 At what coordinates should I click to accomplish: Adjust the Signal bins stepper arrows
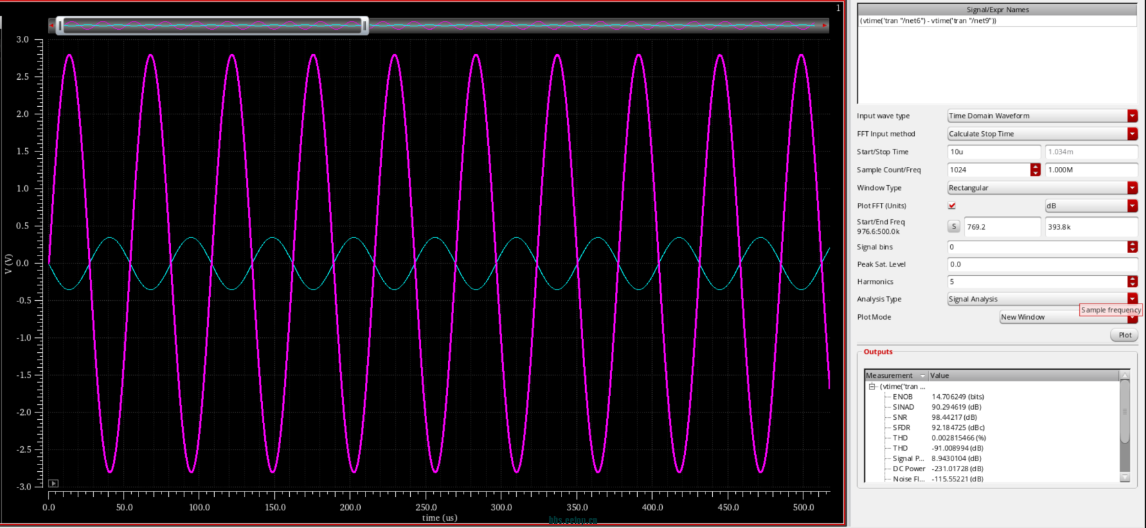pos(1132,247)
